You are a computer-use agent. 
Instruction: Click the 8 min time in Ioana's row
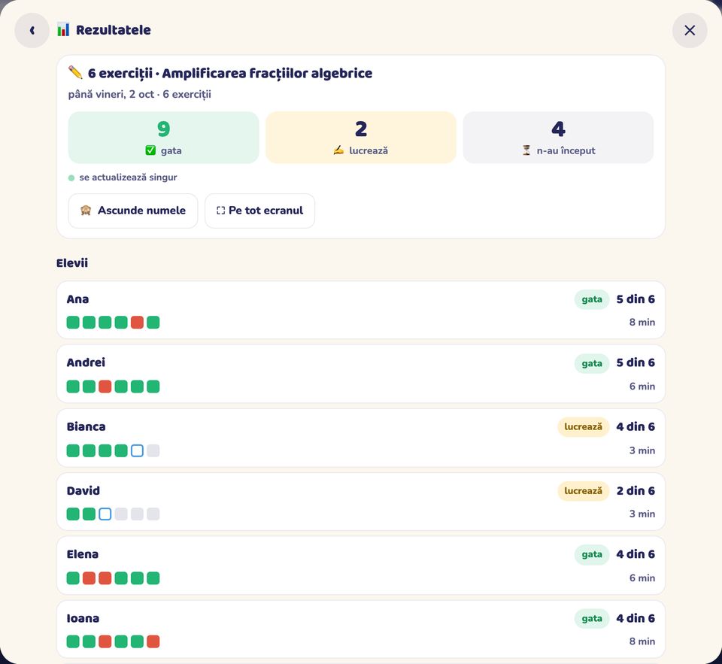point(642,641)
